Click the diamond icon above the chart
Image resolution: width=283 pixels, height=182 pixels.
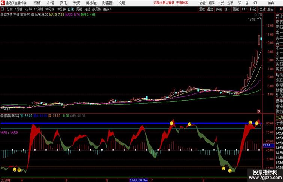point(255,15)
